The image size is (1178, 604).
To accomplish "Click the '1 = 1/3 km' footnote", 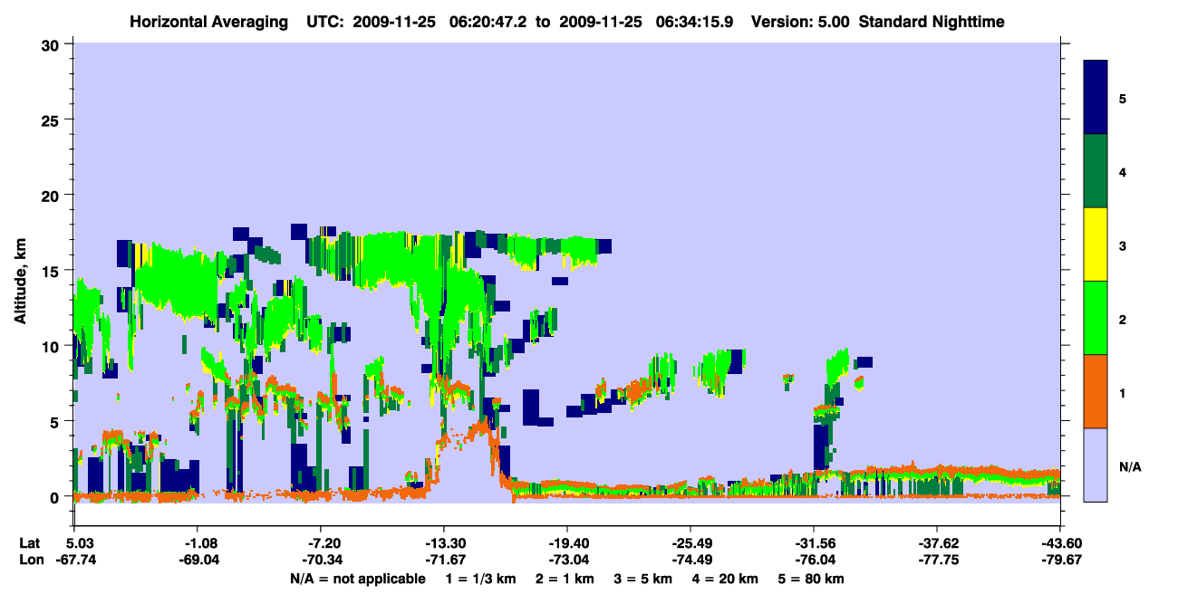I will click(479, 579).
